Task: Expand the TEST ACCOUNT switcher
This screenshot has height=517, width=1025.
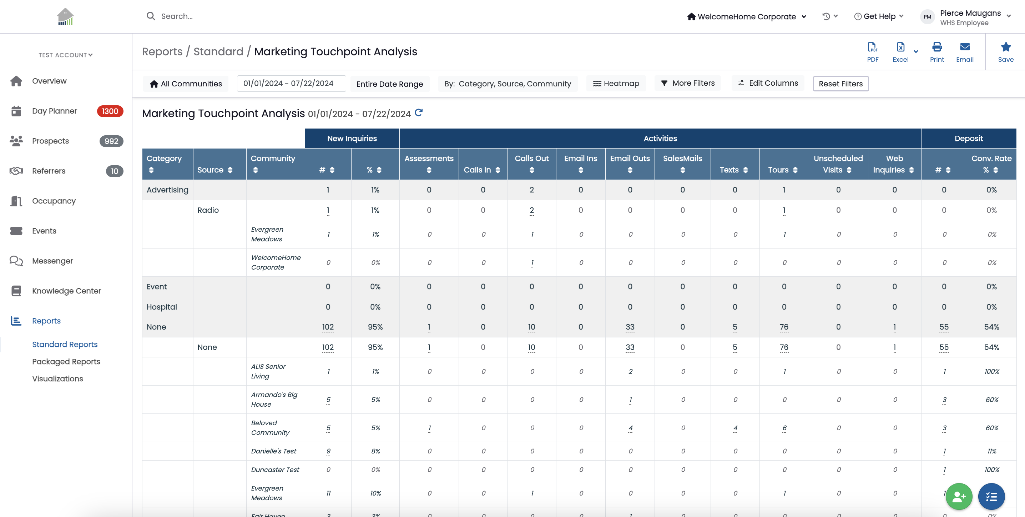Action: click(65, 55)
